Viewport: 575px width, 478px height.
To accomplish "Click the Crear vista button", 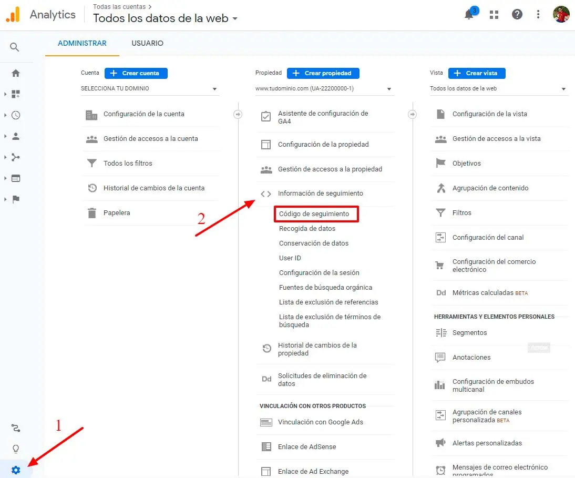I will point(477,73).
